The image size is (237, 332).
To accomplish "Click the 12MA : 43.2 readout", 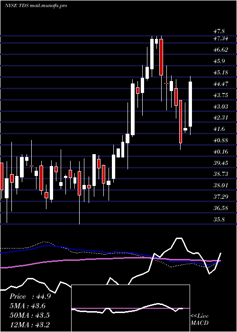I will pos(29,324).
